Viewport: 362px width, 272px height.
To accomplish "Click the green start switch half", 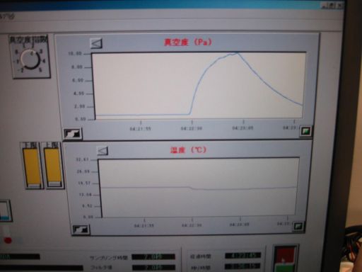I will click(285, 268).
